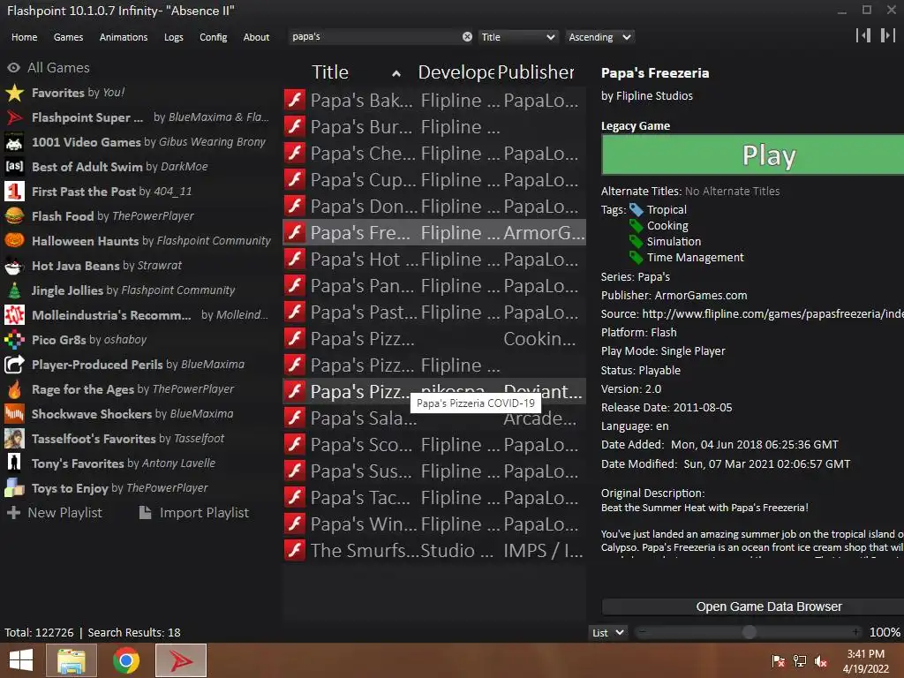Select the Papa's Scooperia row
Screen dimensions: 904x678
pos(434,445)
